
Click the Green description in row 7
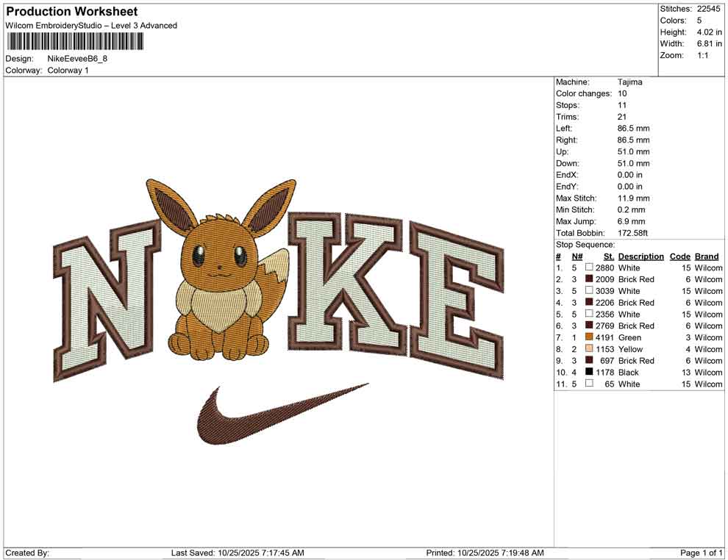pyautogui.click(x=629, y=337)
